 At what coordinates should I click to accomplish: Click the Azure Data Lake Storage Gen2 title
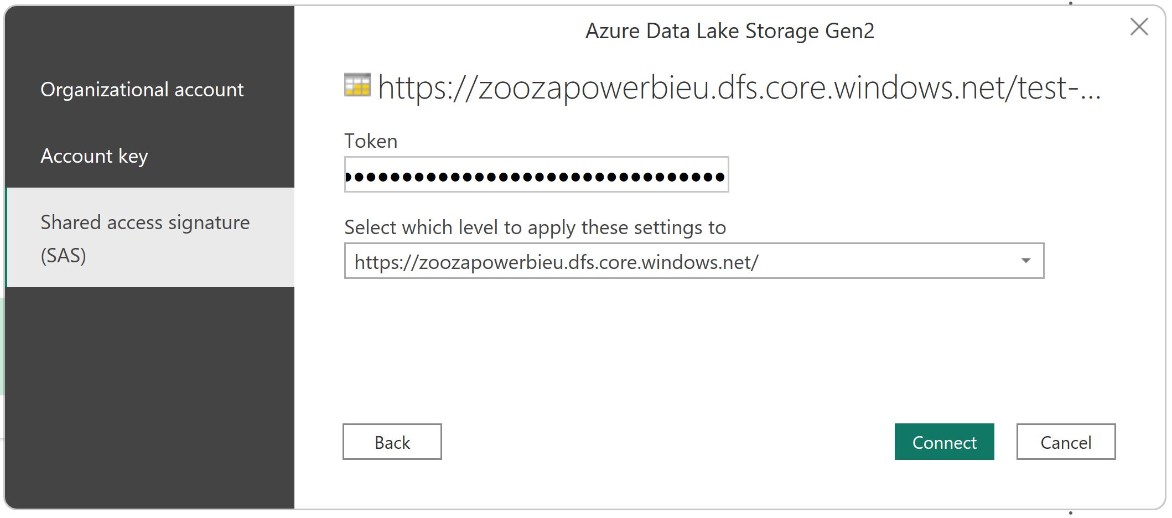tap(730, 31)
